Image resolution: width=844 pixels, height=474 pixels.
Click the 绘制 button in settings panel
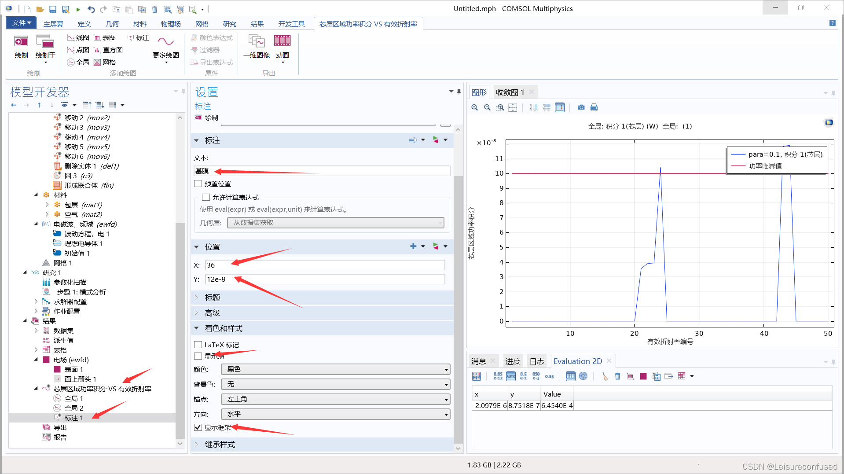pos(206,118)
